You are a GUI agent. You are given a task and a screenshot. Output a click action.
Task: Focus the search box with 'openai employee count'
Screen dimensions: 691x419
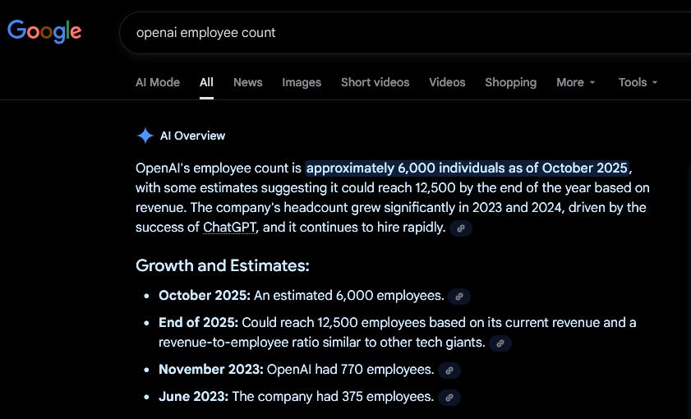pos(405,33)
